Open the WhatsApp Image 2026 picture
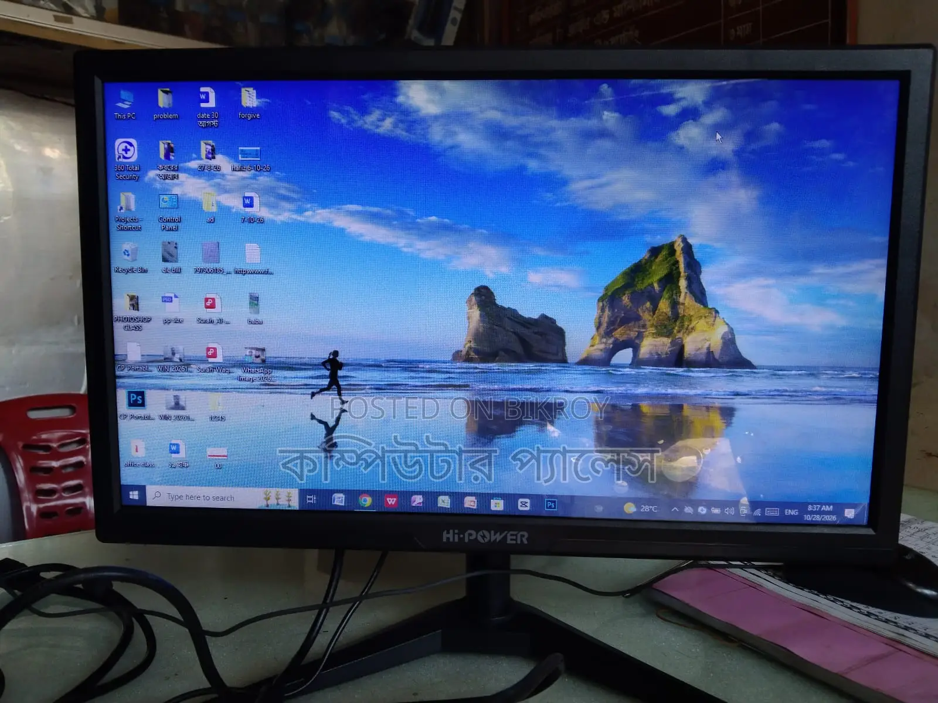938x703 pixels. 256,364
